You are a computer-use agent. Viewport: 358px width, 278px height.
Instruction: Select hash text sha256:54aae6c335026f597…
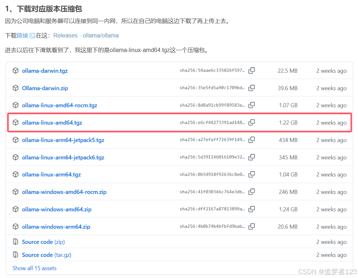click(x=212, y=70)
